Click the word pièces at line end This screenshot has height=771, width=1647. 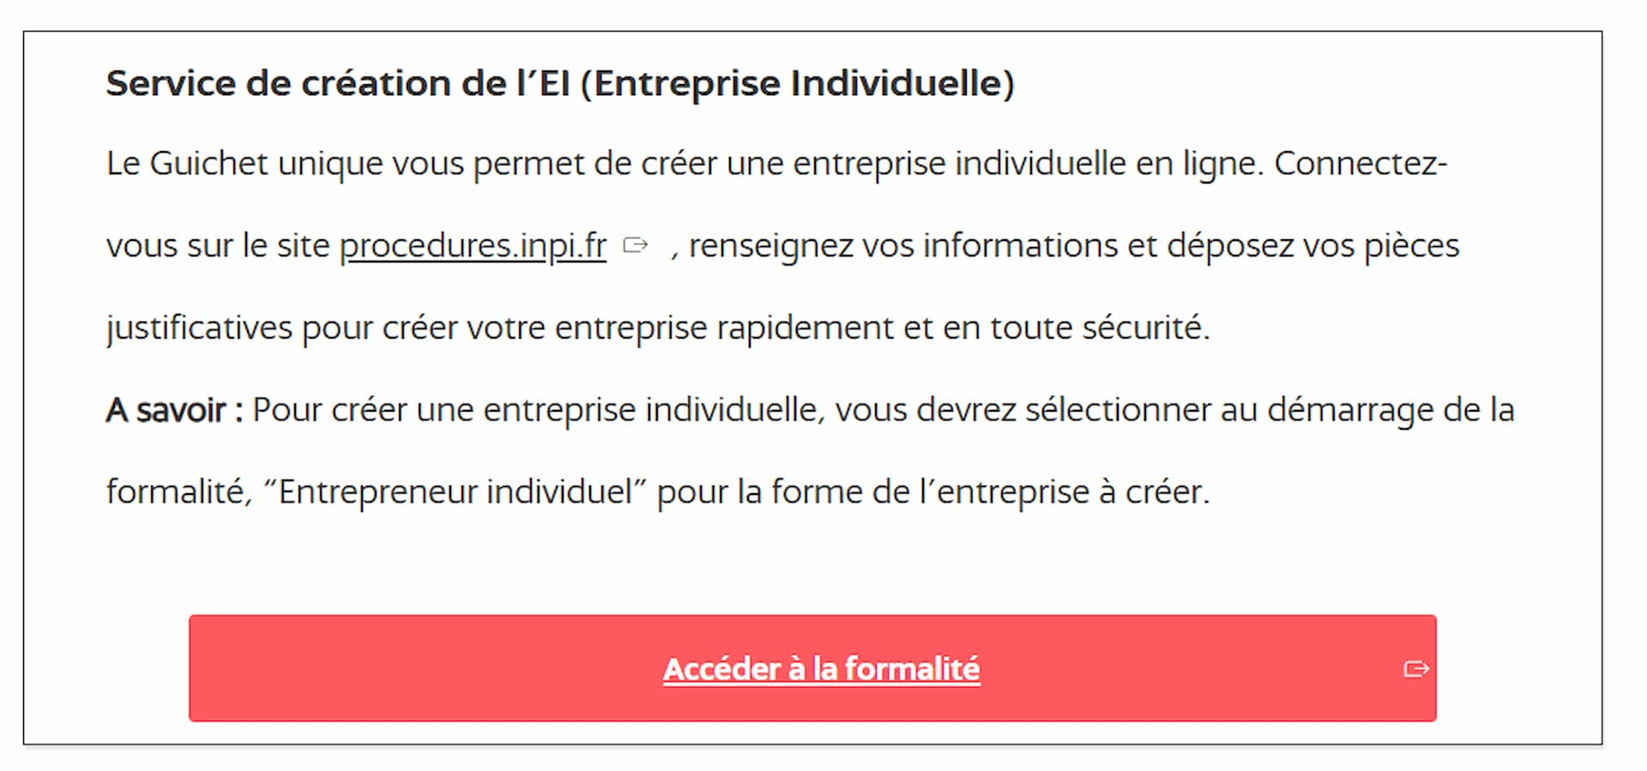point(1411,246)
